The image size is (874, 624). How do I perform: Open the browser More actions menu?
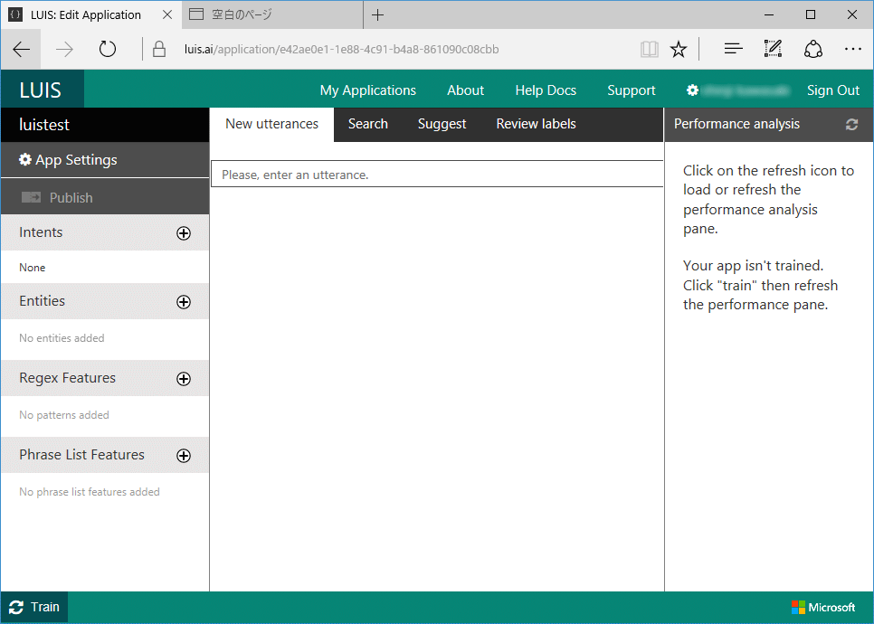coord(852,49)
